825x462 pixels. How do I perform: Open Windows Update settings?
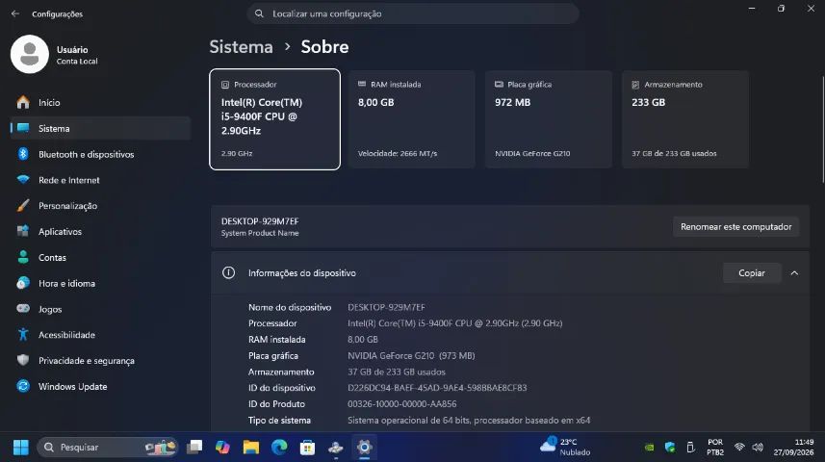(x=100, y=386)
